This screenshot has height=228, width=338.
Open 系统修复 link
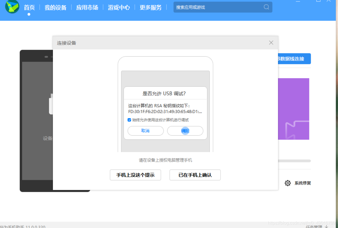[x=303, y=183]
